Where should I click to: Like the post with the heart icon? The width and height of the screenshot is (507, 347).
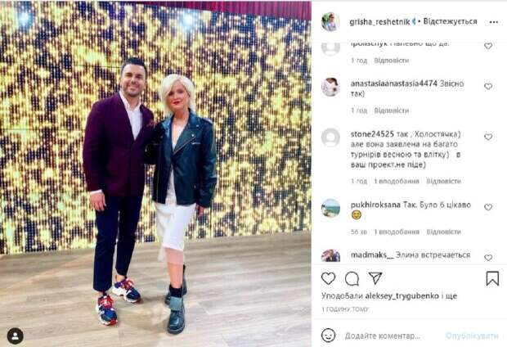328,279
